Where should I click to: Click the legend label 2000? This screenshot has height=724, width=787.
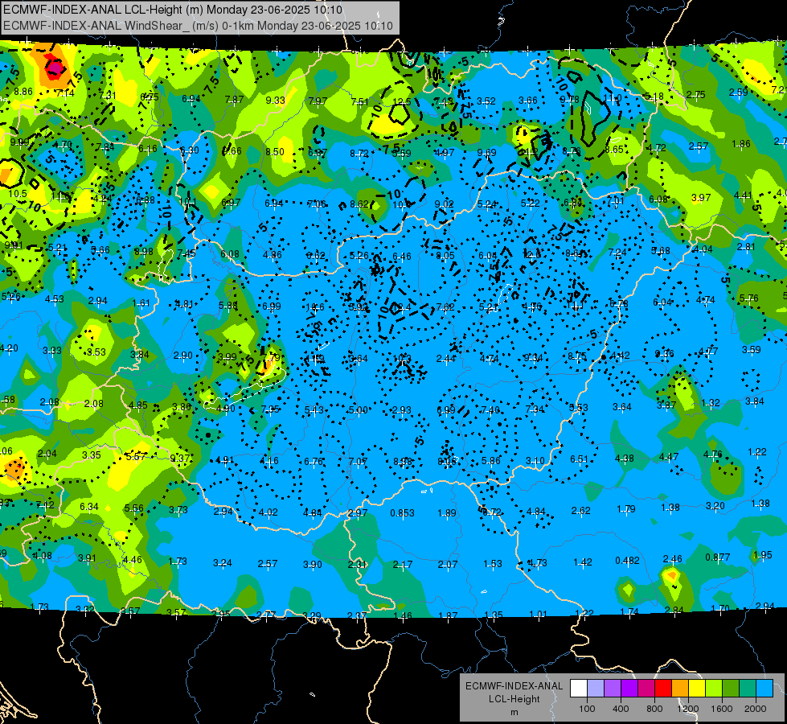click(756, 709)
